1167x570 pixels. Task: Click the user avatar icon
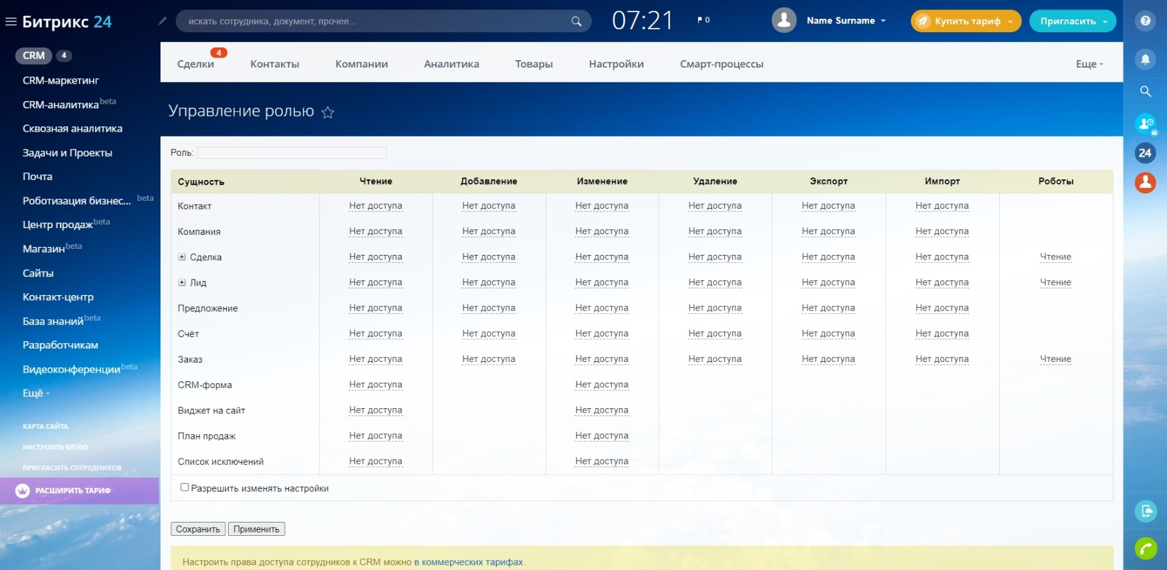click(x=784, y=20)
